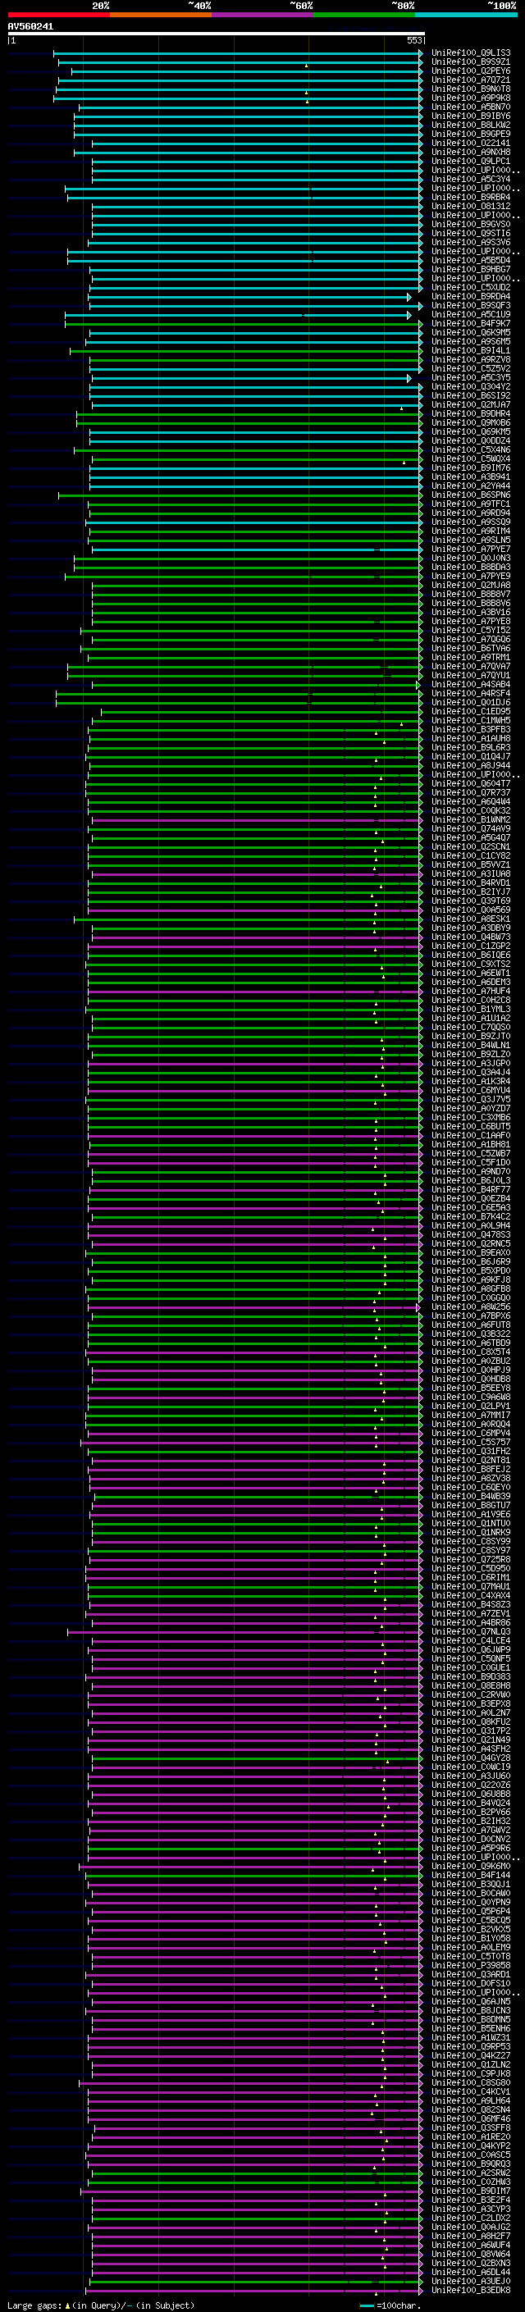The image size is (525, 2312).
Task: Click the cyan alignment bar for Q9LIS3
Action: [x=238, y=53]
